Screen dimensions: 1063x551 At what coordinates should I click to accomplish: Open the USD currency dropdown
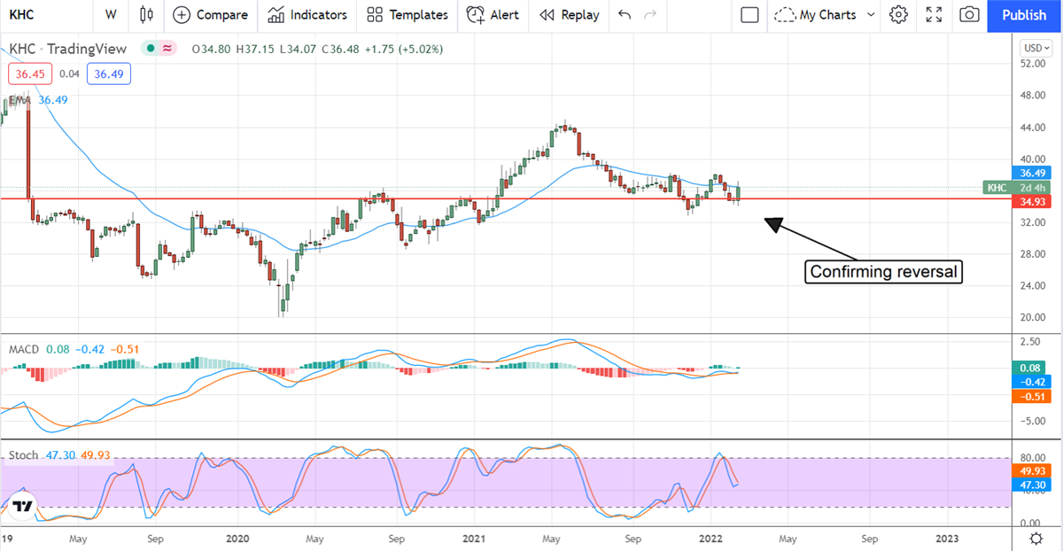point(1036,48)
